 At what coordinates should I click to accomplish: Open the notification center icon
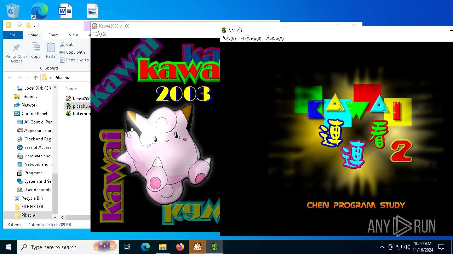[x=441, y=247]
